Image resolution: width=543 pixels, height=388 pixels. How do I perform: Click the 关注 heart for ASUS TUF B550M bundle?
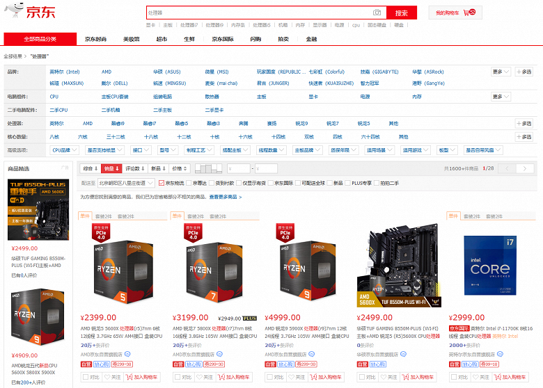tap(384, 377)
